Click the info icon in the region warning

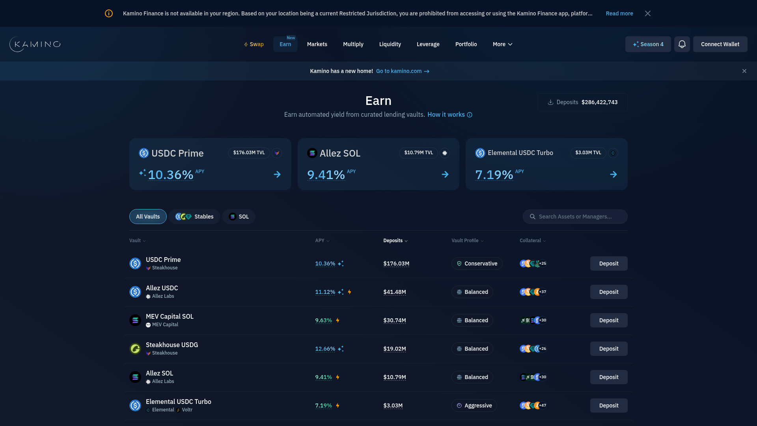(x=109, y=13)
